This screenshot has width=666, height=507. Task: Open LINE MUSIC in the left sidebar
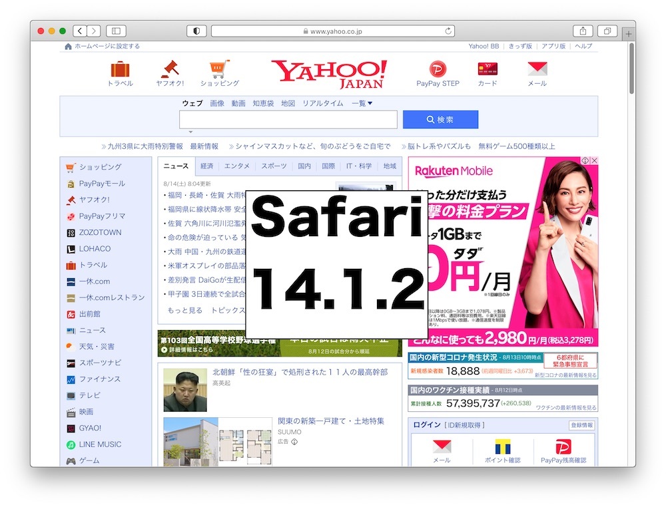tap(101, 444)
